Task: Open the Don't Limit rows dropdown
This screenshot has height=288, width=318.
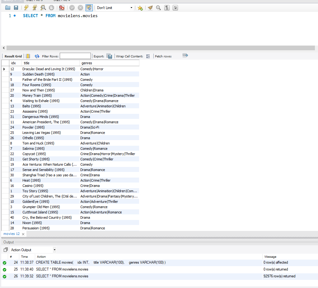Action: [115, 8]
